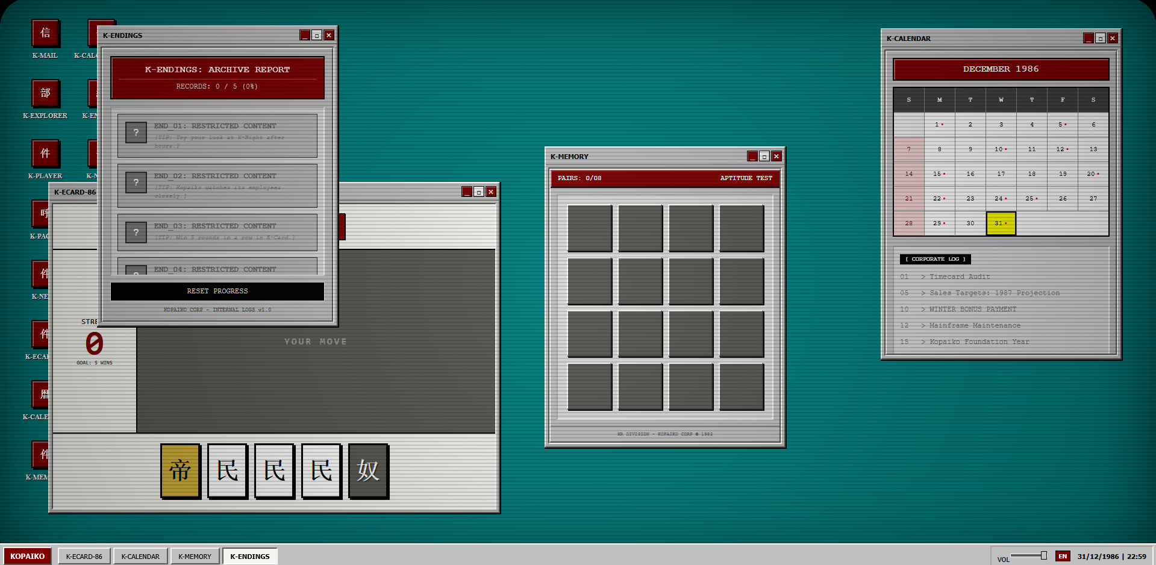Click the taskbar date and time display
Image resolution: width=1156 pixels, height=565 pixels.
click(1111, 557)
